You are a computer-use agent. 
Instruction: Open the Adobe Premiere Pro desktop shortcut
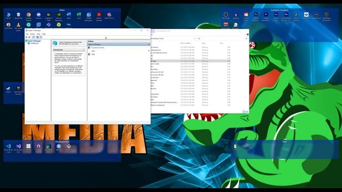click(266, 16)
